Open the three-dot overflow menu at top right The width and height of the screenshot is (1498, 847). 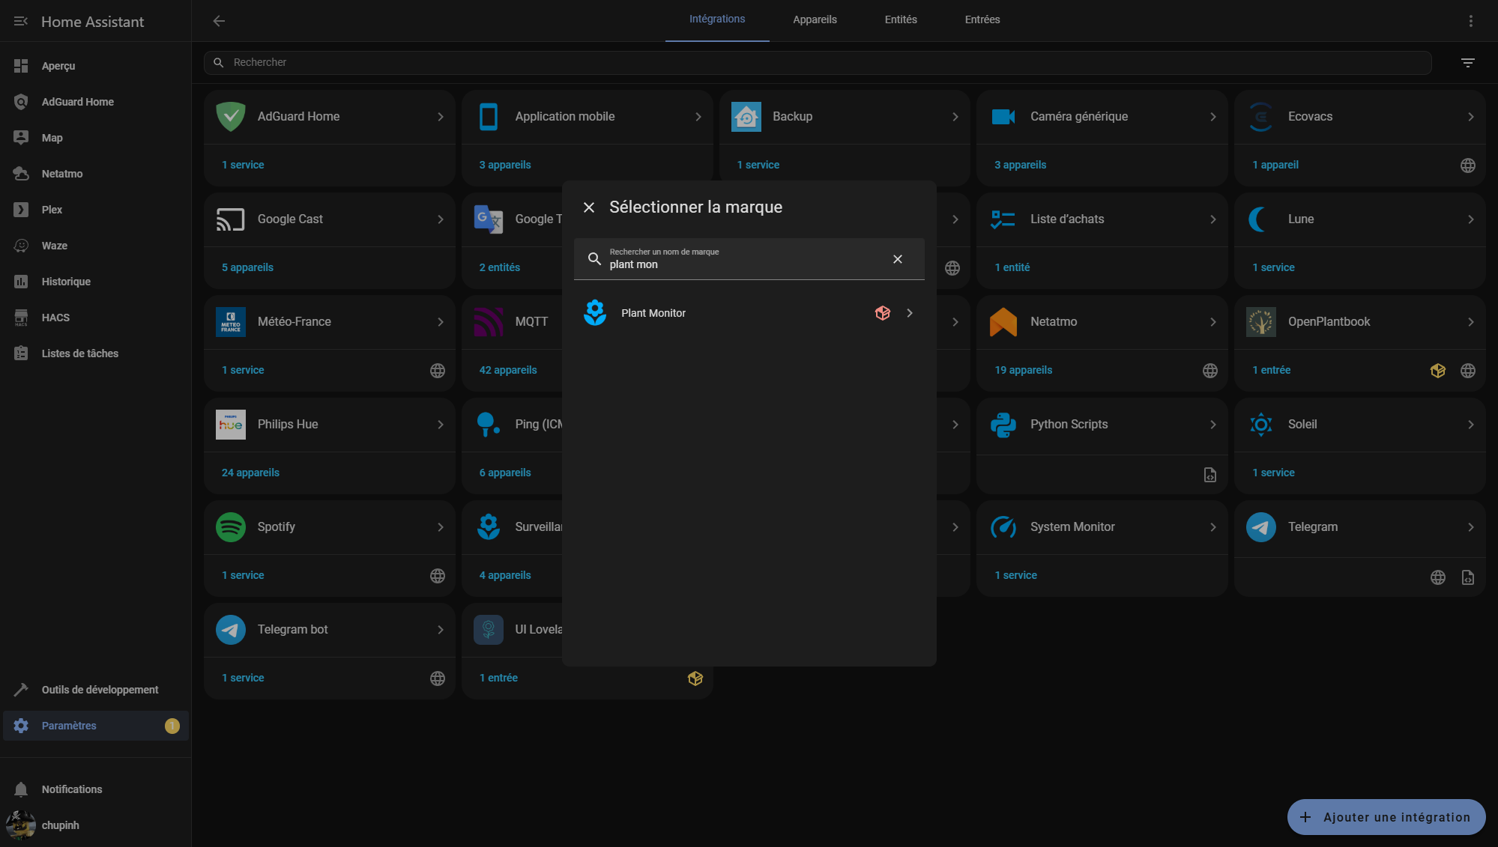coord(1470,21)
